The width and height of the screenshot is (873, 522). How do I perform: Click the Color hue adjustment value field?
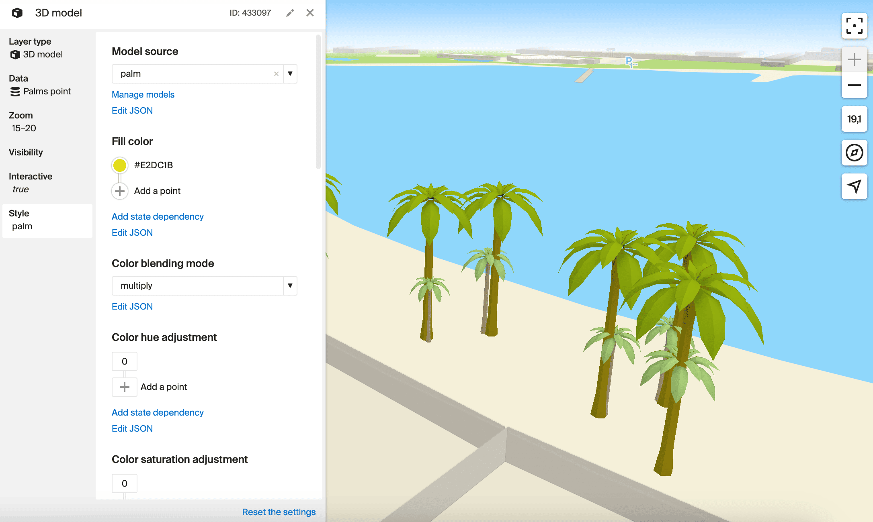tap(125, 361)
